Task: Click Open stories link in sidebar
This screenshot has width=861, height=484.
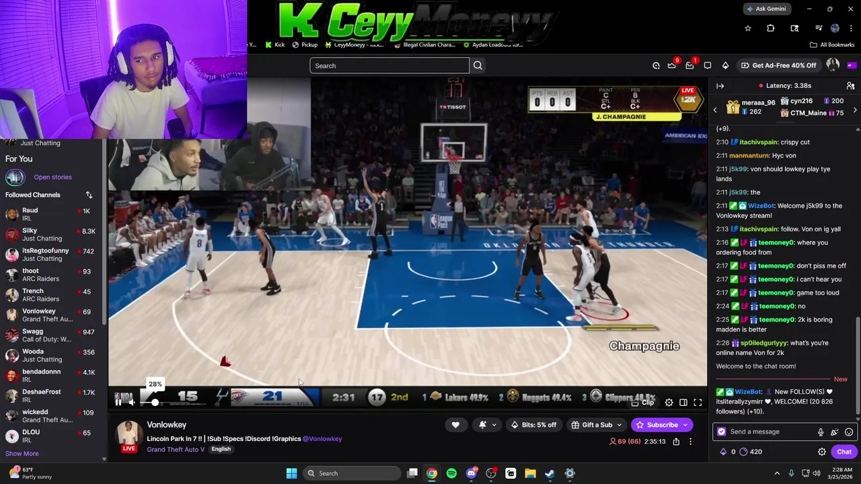Action: 52,177
